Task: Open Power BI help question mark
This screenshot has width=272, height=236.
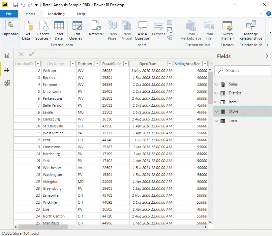Action: pyautogui.click(x=268, y=14)
